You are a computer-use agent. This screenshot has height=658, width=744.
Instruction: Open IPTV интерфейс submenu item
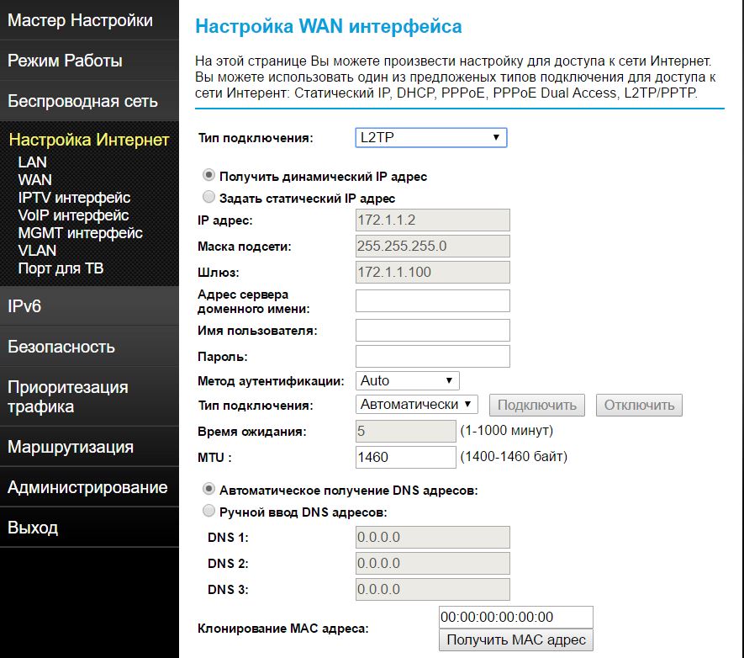pyautogui.click(x=74, y=198)
